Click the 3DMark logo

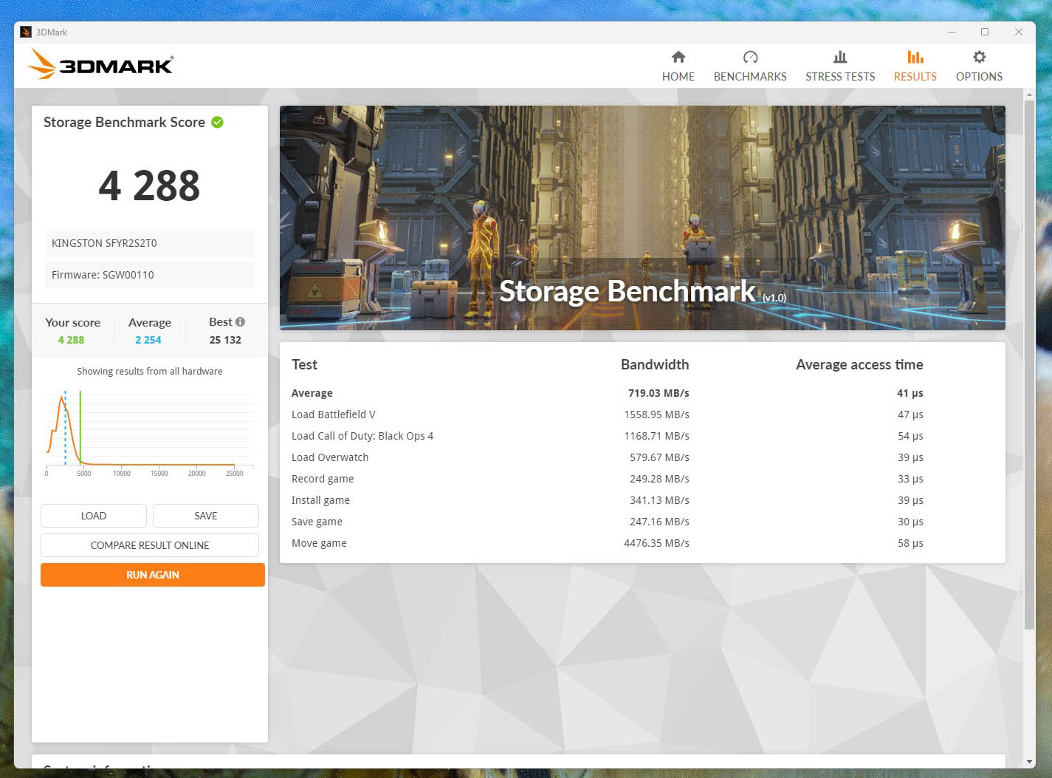[100, 64]
